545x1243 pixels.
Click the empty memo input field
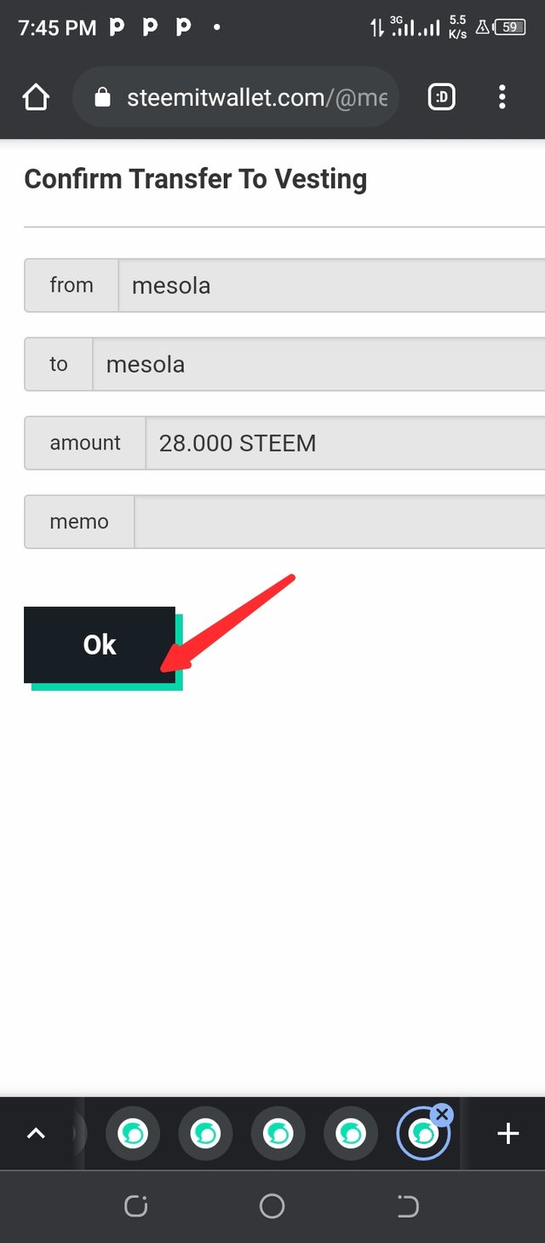(341, 521)
